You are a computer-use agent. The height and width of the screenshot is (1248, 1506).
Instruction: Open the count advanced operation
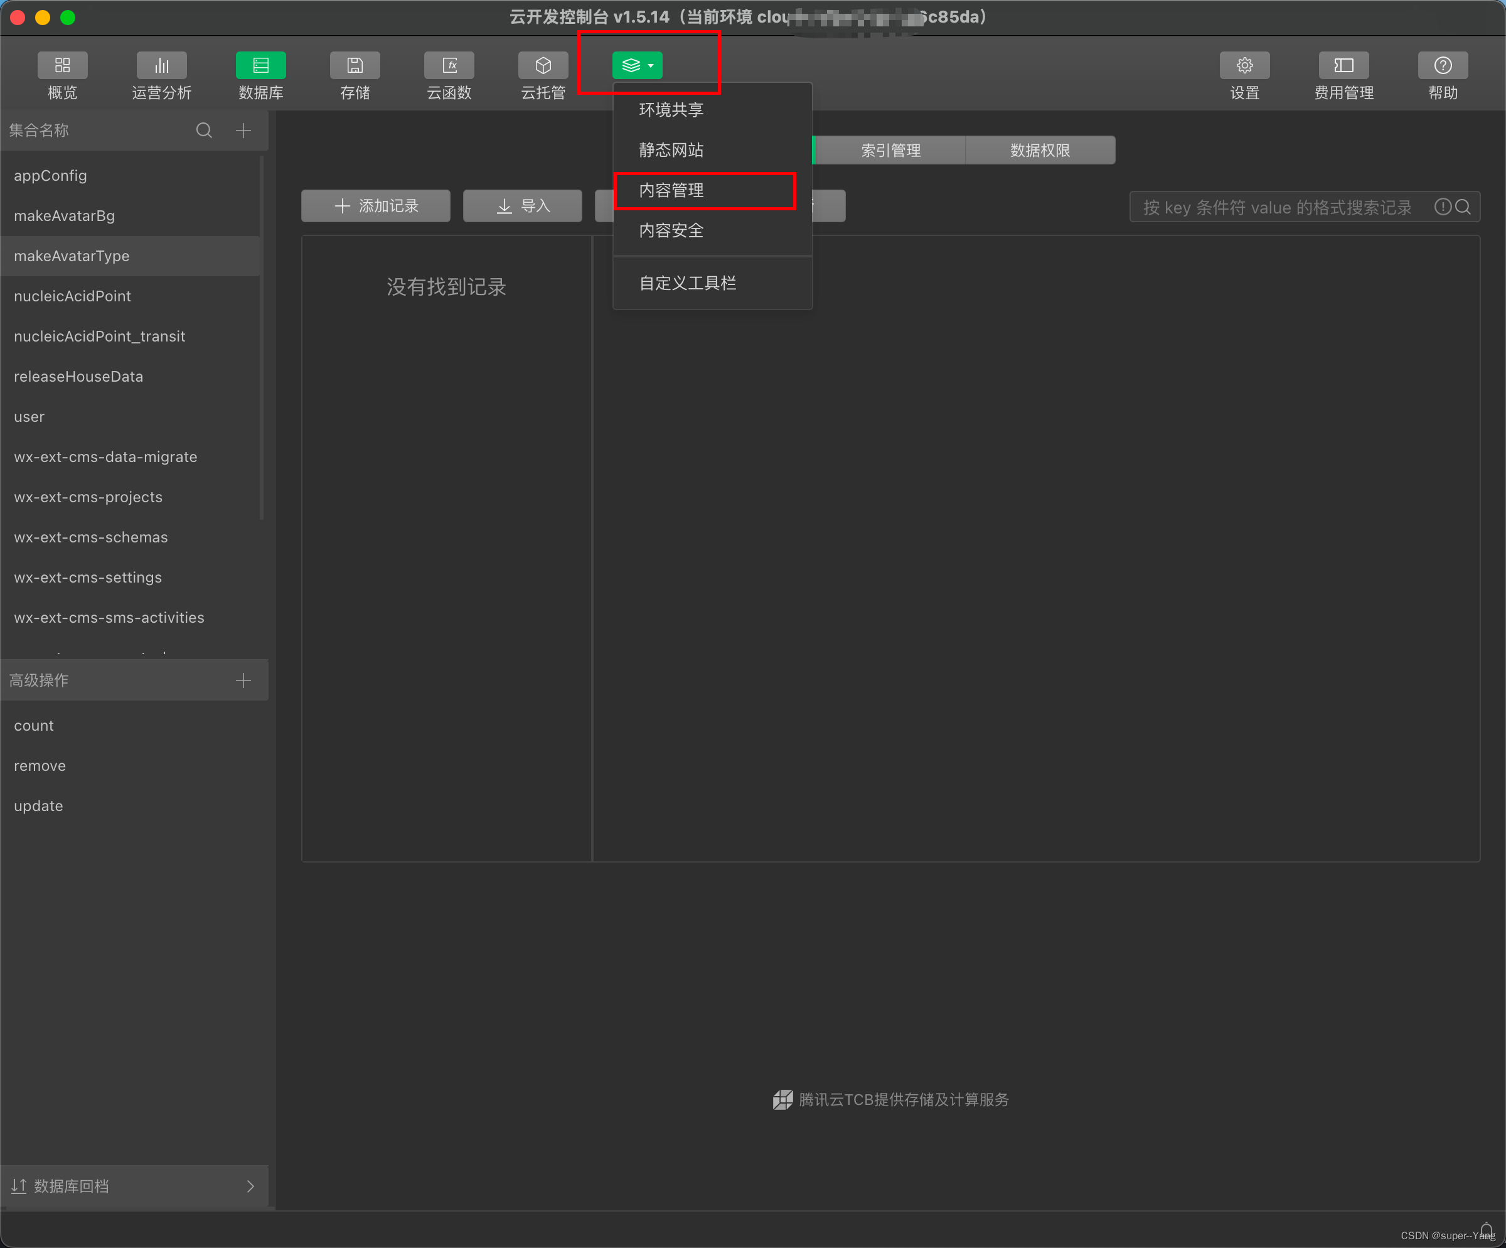pyautogui.click(x=134, y=726)
